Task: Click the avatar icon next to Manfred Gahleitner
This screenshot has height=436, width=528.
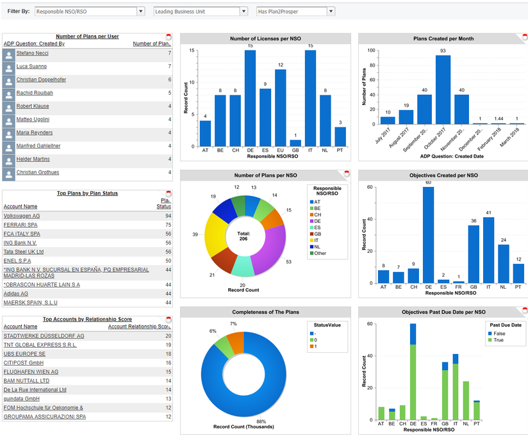Action: (9, 148)
